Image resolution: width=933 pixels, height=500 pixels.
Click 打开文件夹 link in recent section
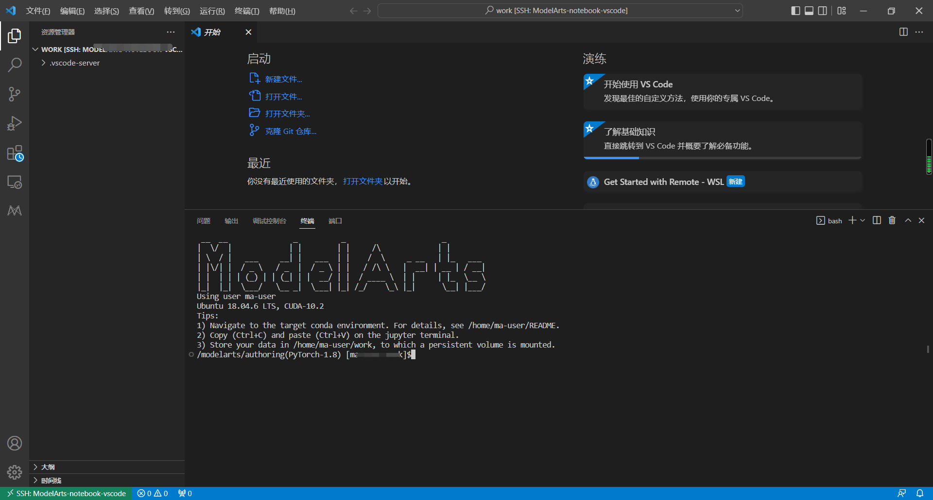point(363,181)
